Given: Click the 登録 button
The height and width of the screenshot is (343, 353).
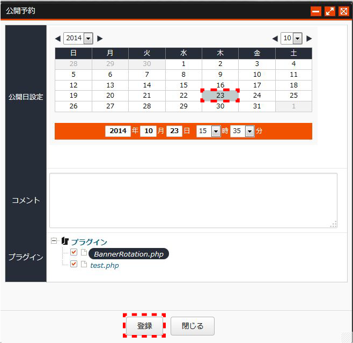Looking at the screenshot, I should click(x=144, y=326).
